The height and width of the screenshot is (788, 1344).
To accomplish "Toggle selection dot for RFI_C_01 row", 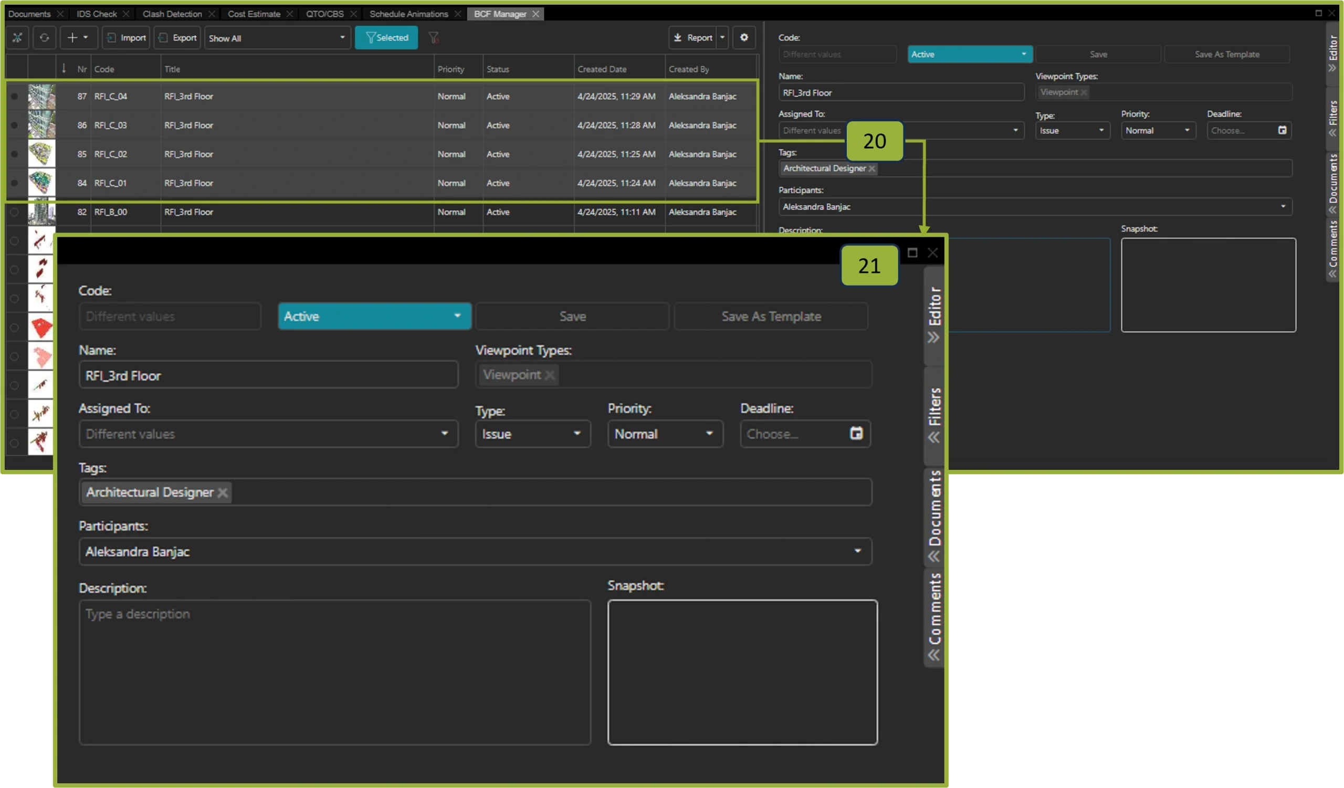I will [14, 183].
